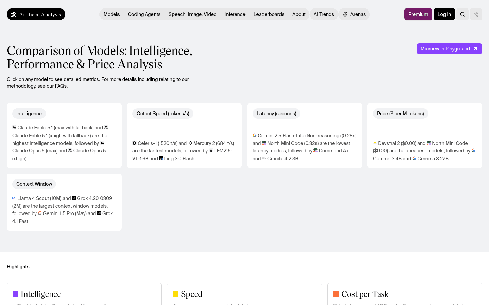Open the Coding Agents menu
This screenshot has width=489, height=305.
coord(144,14)
